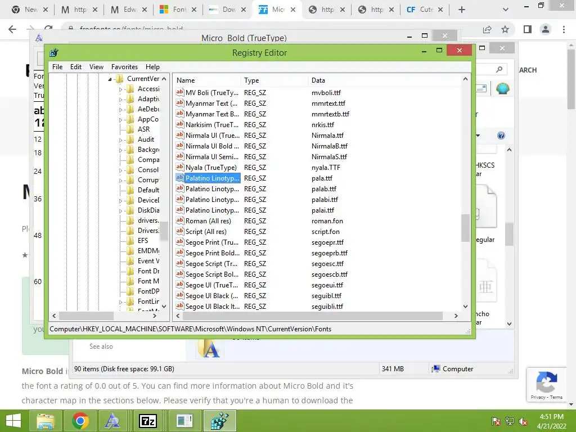Click the share icon in Chrome toolbar
576x432 pixels.
487,29
